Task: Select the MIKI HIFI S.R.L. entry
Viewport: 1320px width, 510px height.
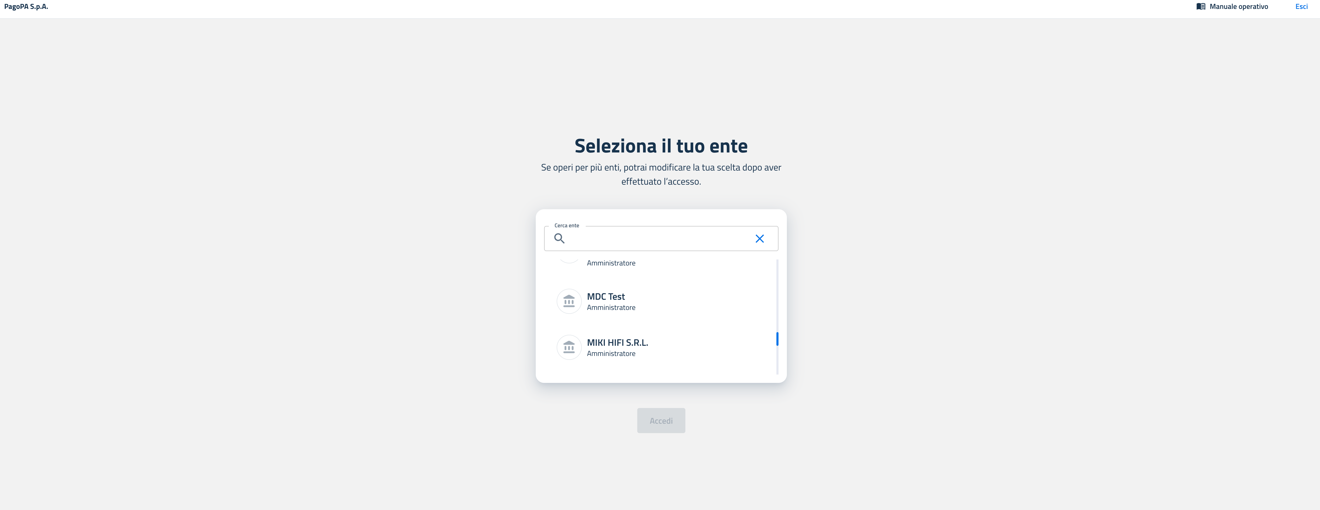Action: 661,348
